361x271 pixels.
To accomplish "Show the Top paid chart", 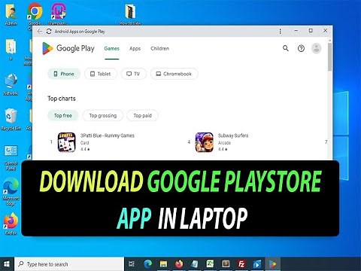I will pos(142,115).
